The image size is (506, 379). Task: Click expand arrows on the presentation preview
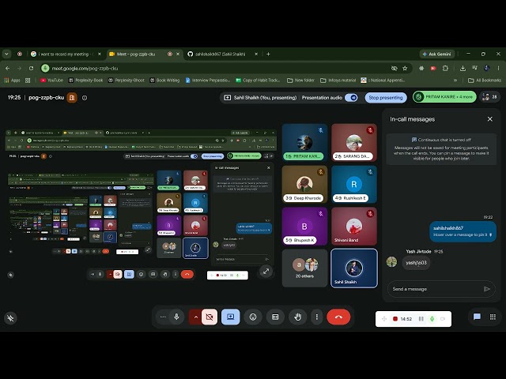coord(266,272)
